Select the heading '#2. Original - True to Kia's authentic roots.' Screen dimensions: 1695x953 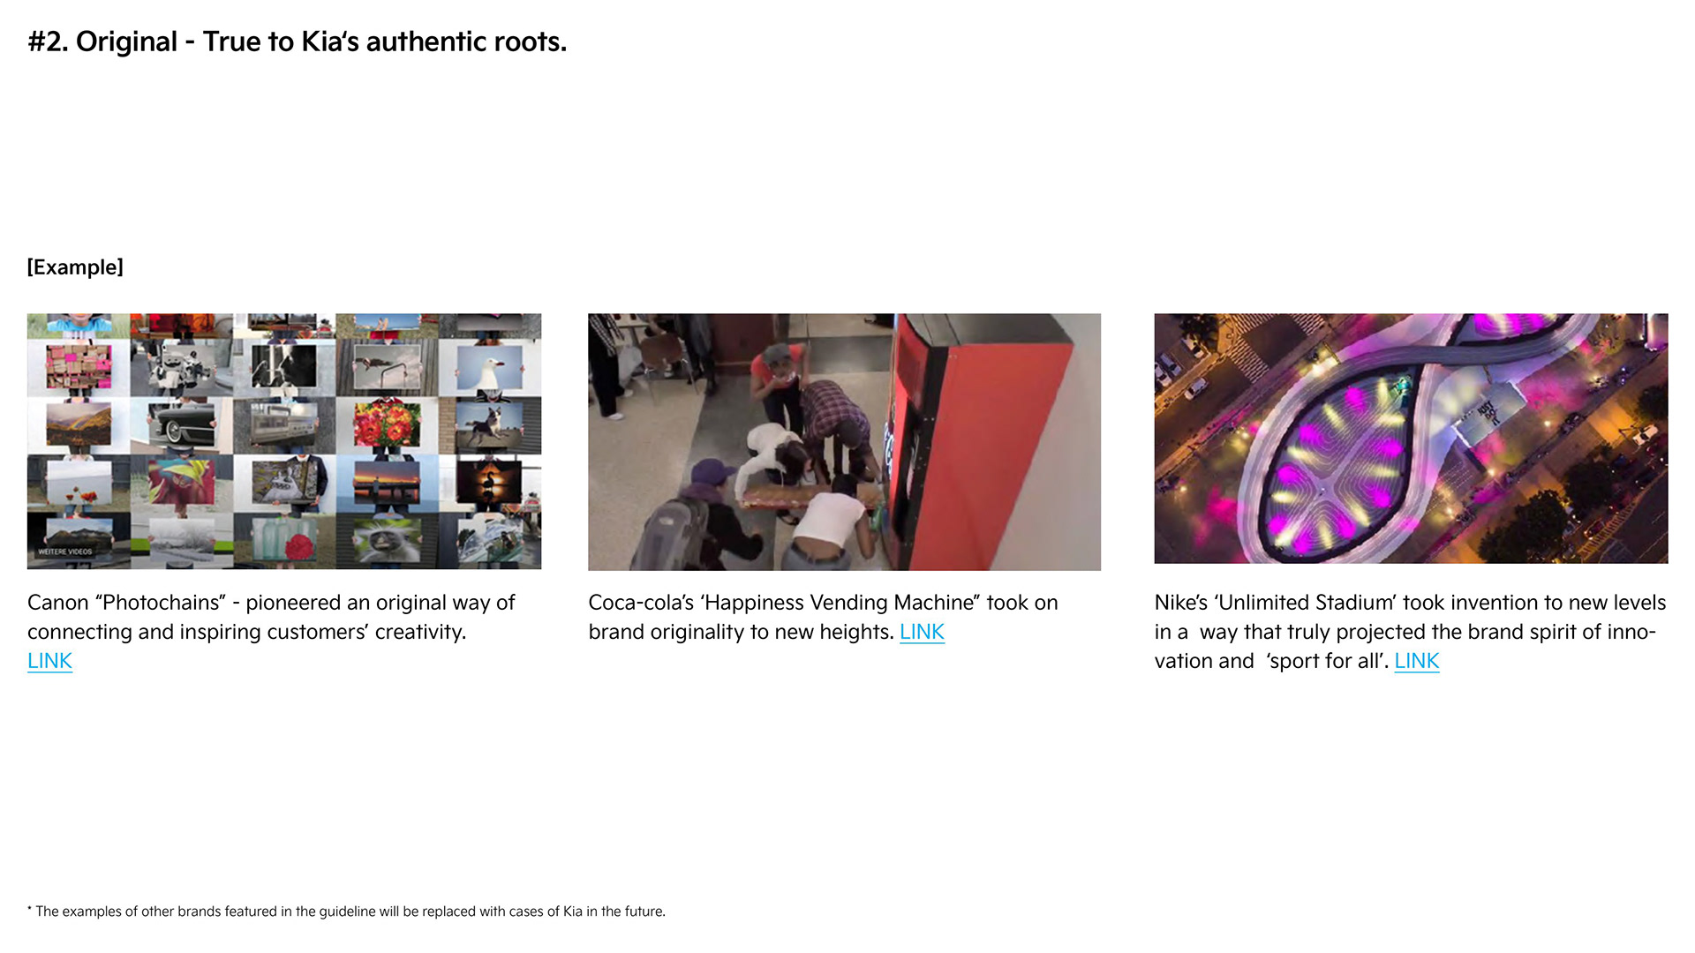pyautogui.click(x=297, y=41)
